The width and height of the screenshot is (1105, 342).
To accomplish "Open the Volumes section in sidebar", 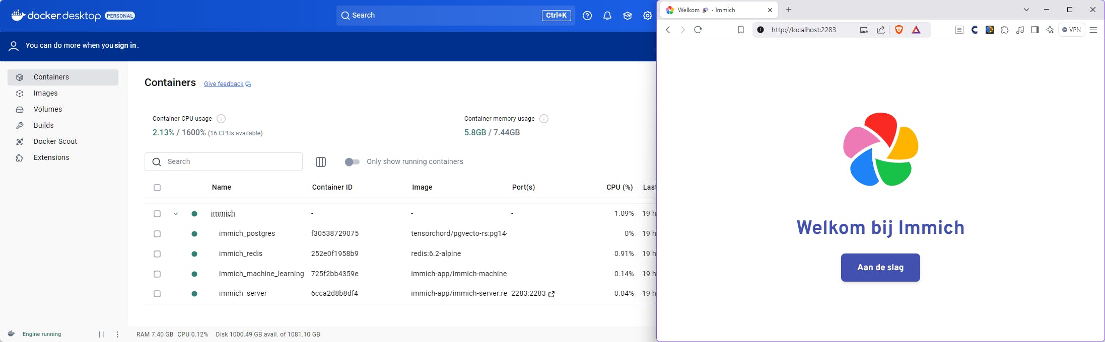I will click(x=63, y=110).
